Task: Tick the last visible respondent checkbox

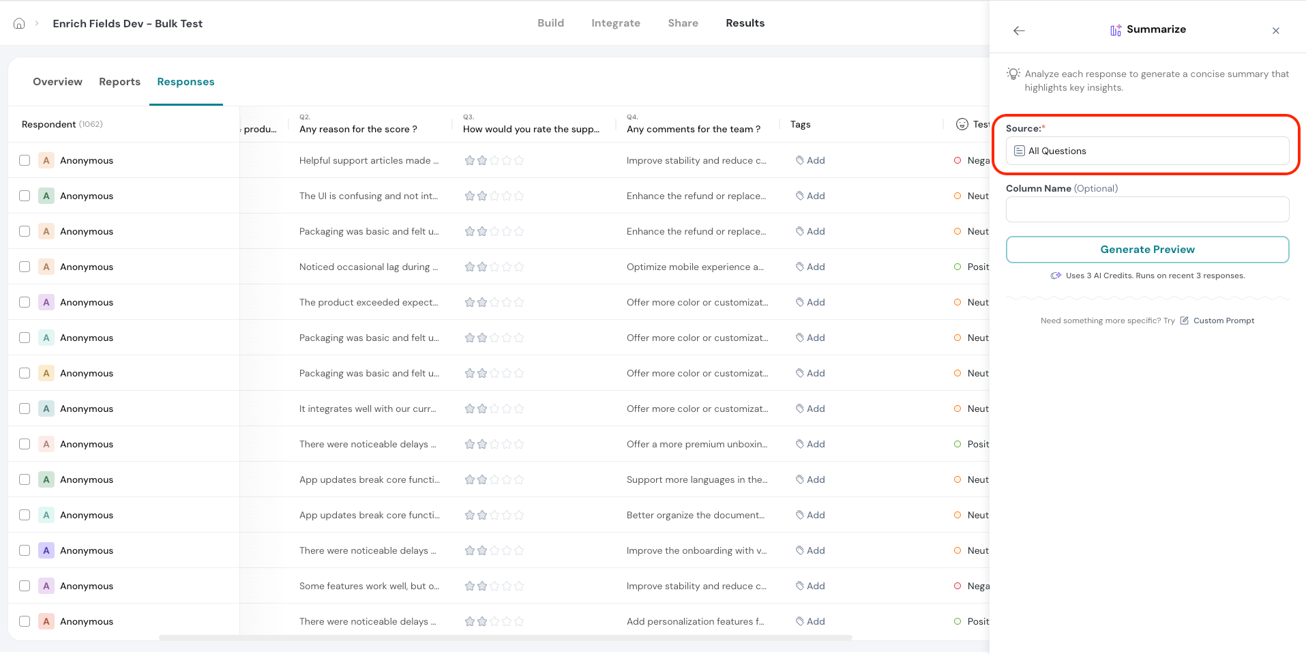Action: point(25,621)
